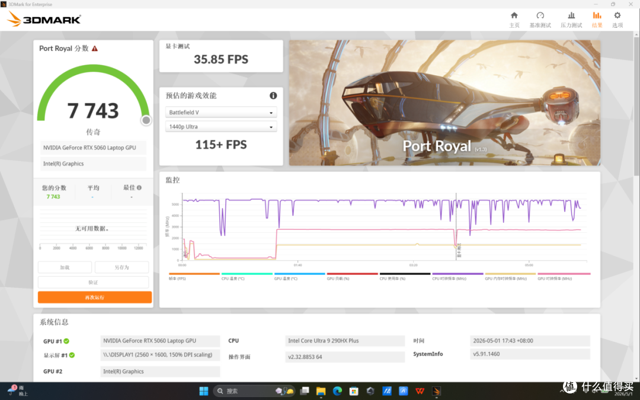
Task: Click the gray knob on the score gauge
Action: pos(146,120)
